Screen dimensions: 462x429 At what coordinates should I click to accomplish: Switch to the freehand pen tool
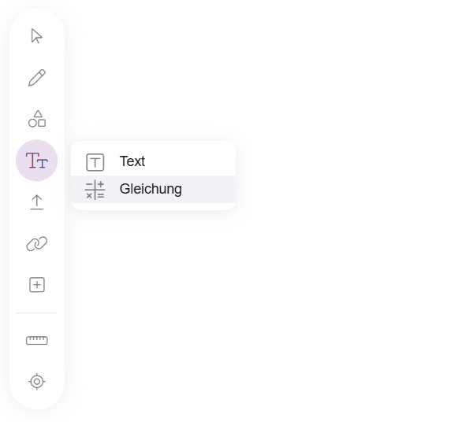37,78
